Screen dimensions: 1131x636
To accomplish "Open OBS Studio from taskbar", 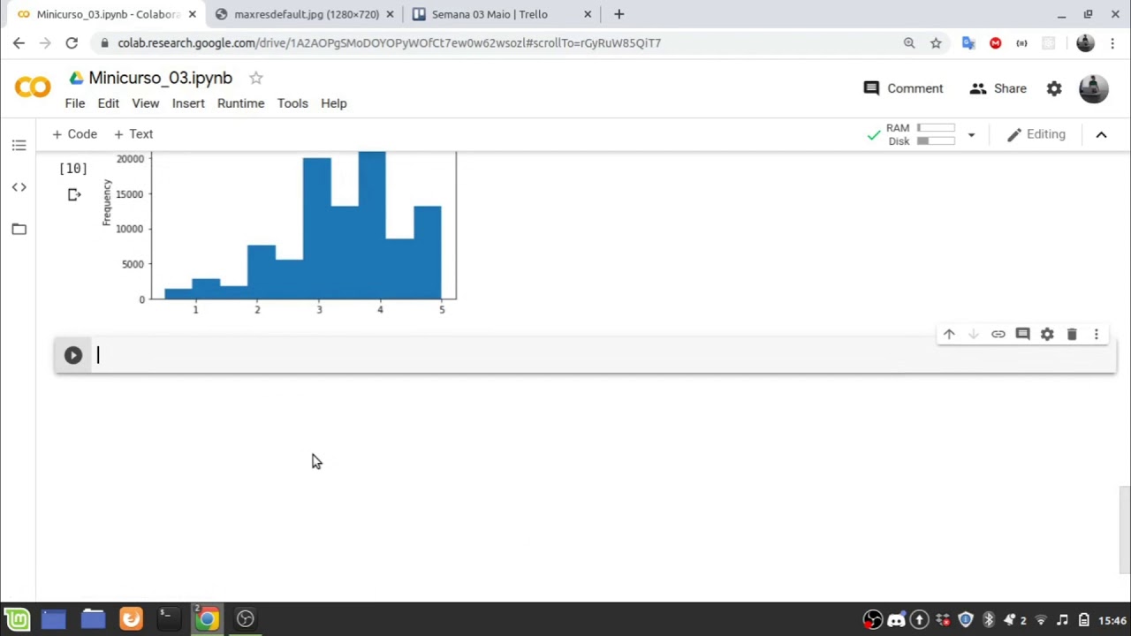I will (x=245, y=619).
